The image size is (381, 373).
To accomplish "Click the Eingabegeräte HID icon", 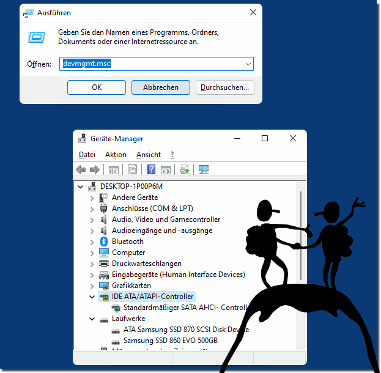I will point(104,275).
